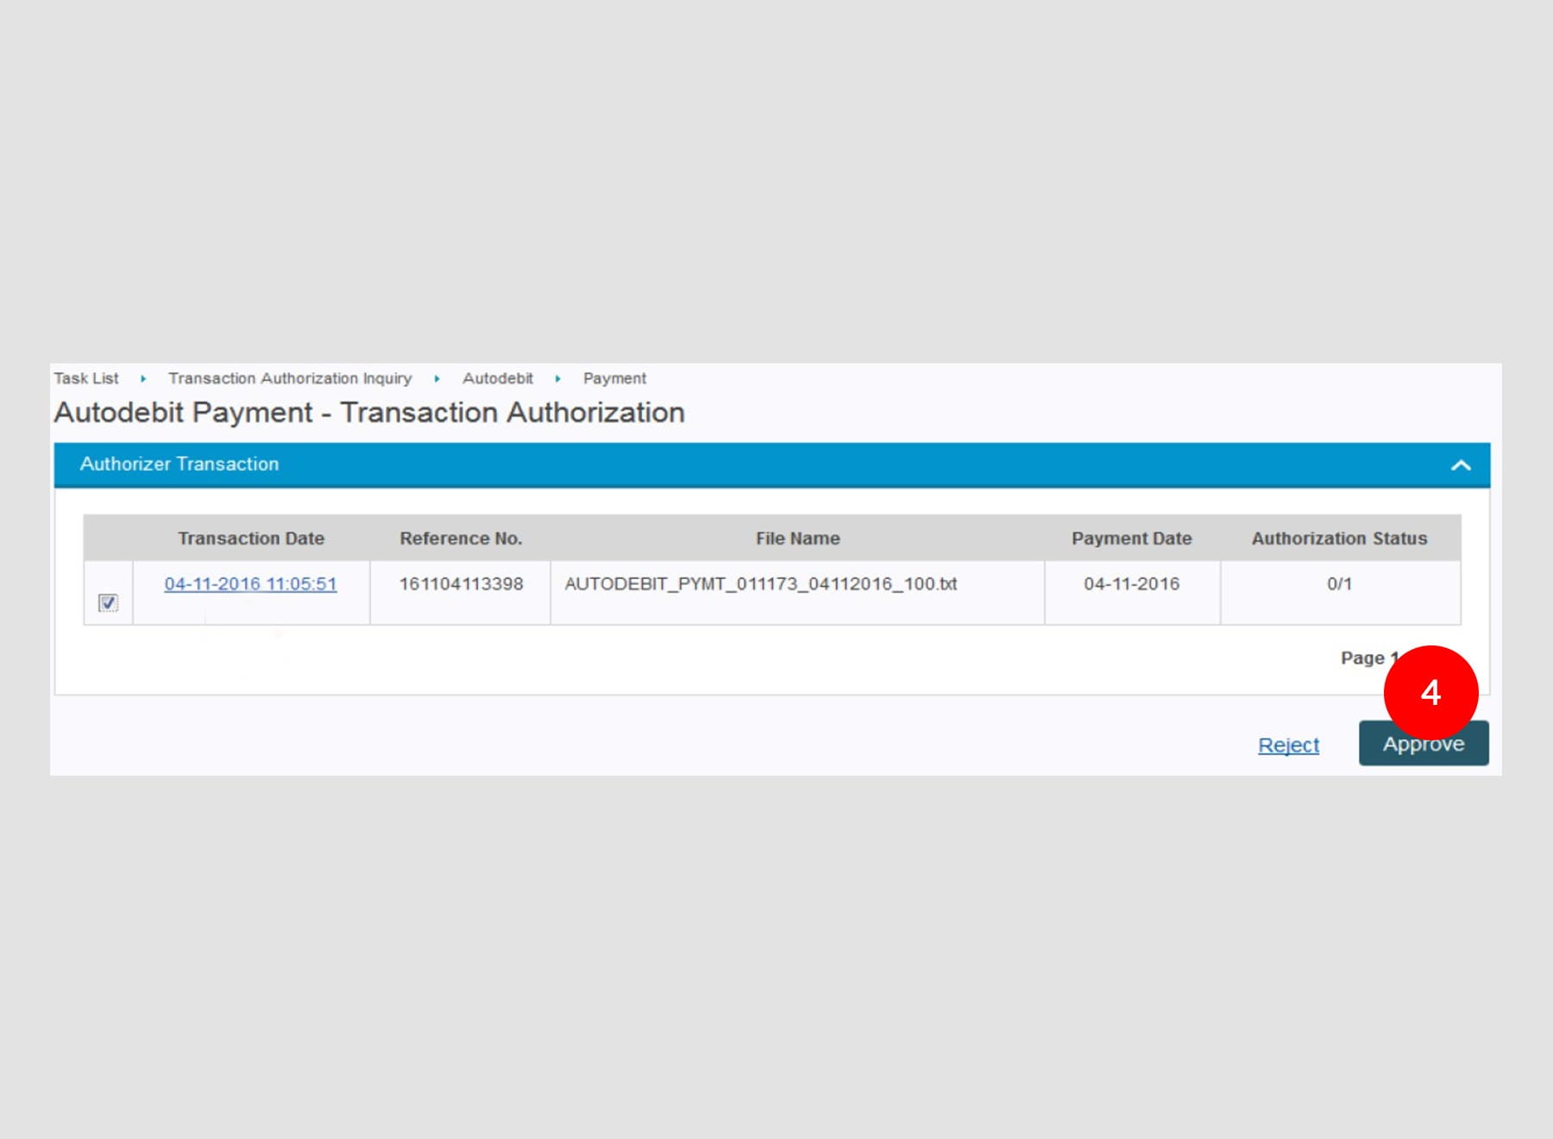Select reference number 161104113398 cell

coord(461,584)
